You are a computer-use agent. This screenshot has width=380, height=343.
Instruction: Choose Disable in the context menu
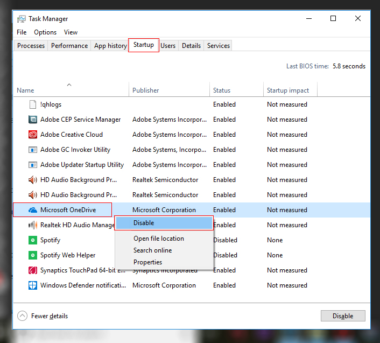pyautogui.click(x=164, y=223)
